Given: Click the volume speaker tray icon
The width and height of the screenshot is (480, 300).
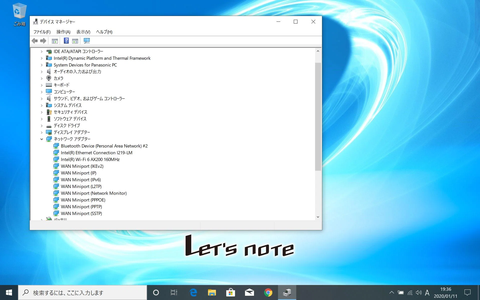Looking at the screenshot, I should click(418, 292).
